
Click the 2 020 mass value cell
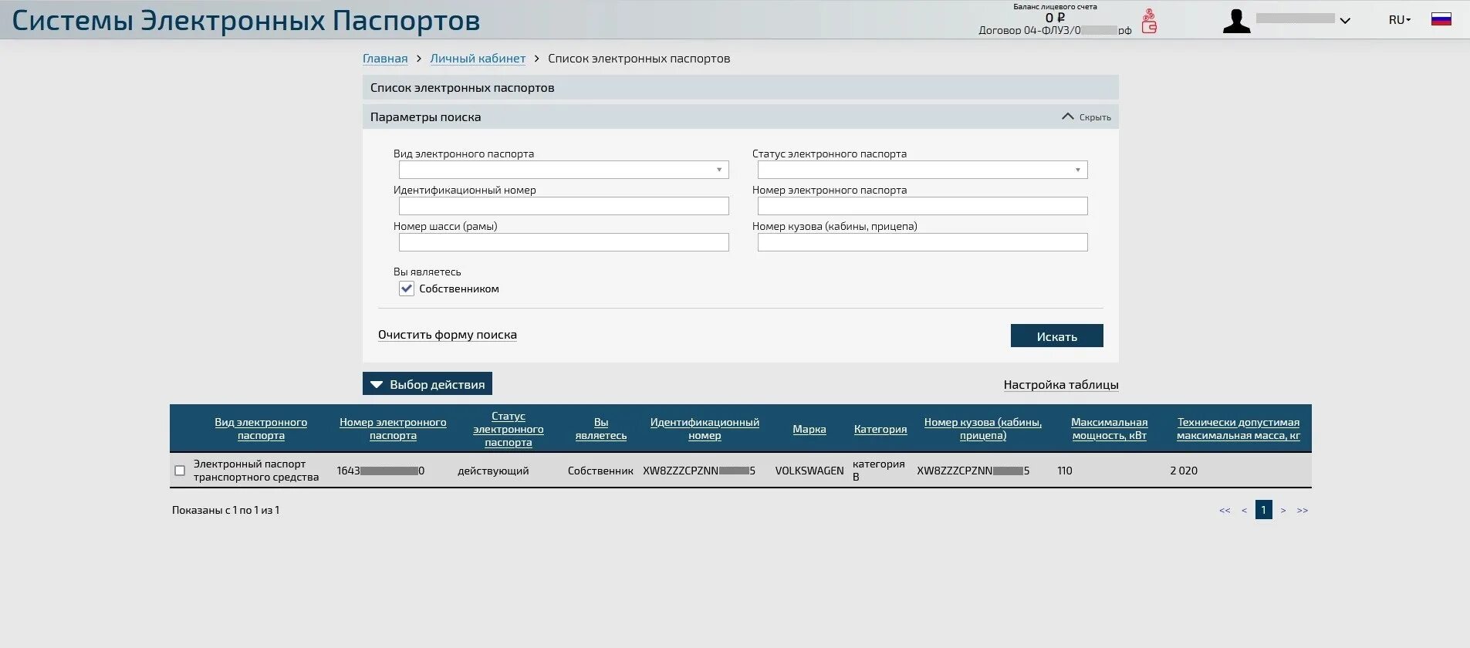coord(1184,471)
